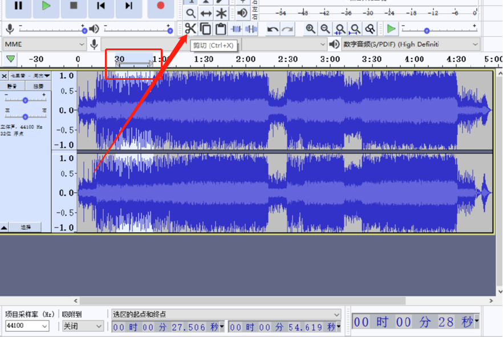Solo the track with 独奏 button

pos(38,86)
